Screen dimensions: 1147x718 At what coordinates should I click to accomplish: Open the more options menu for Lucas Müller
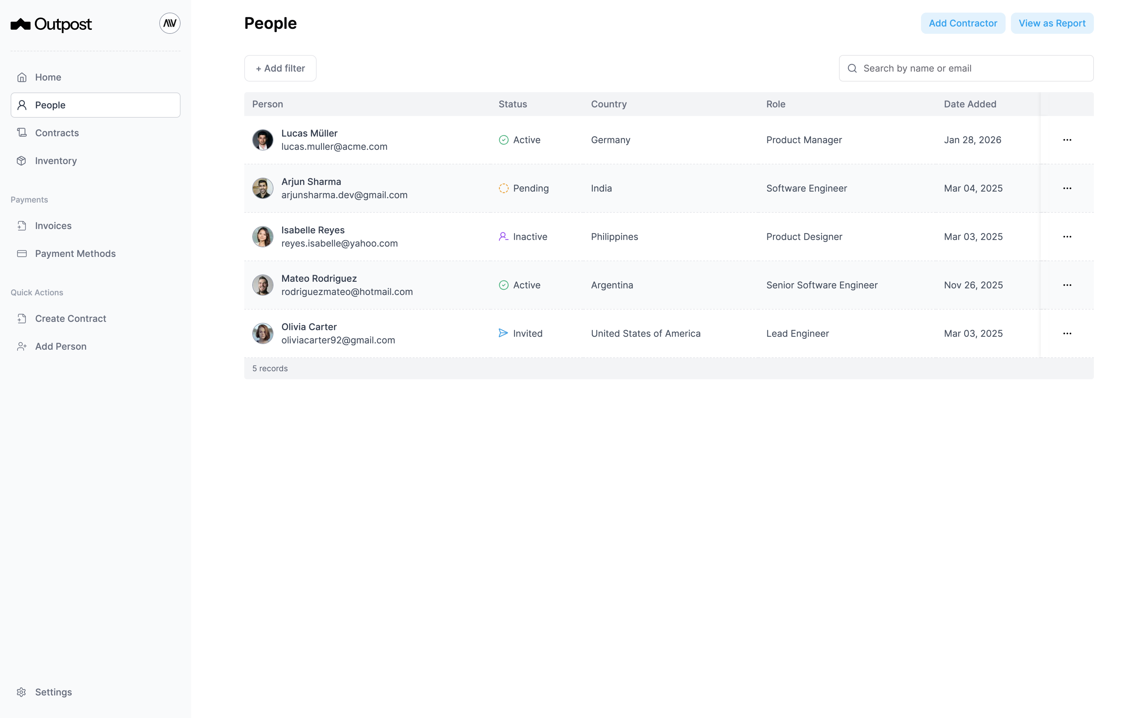click(1067, 140)
